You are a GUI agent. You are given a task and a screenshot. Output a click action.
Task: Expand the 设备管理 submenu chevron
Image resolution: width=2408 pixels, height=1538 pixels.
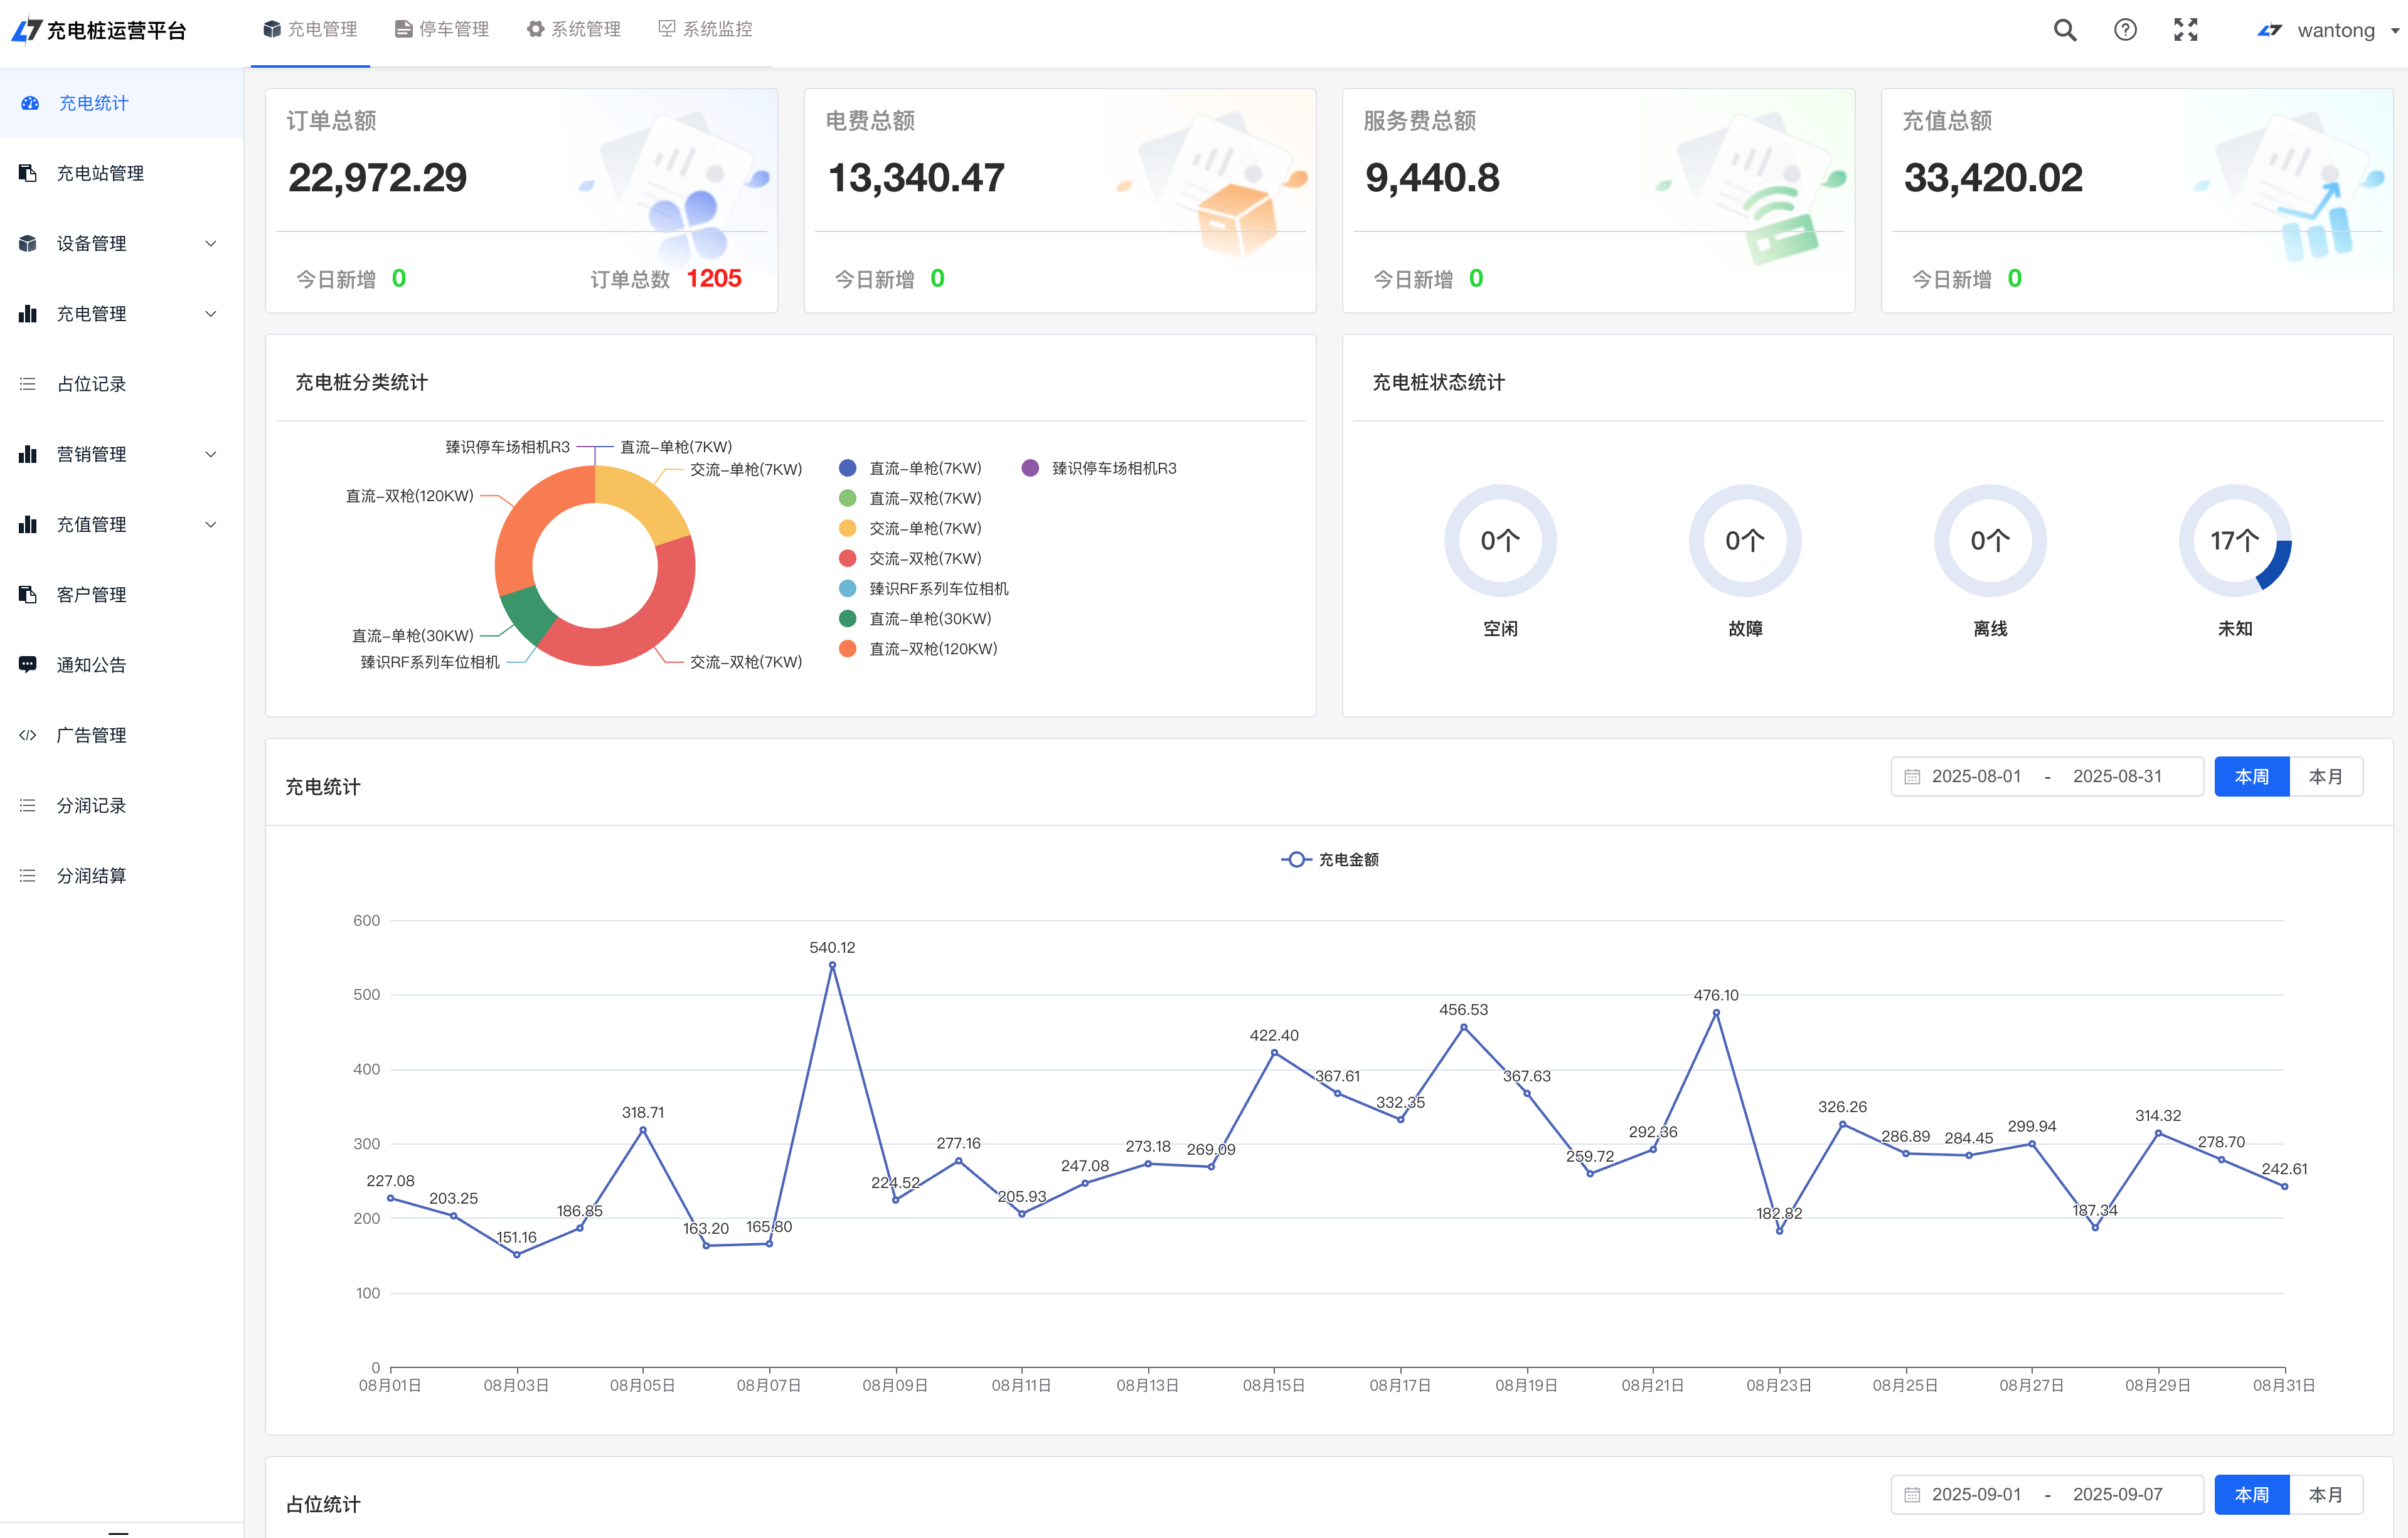coord(211,244)
